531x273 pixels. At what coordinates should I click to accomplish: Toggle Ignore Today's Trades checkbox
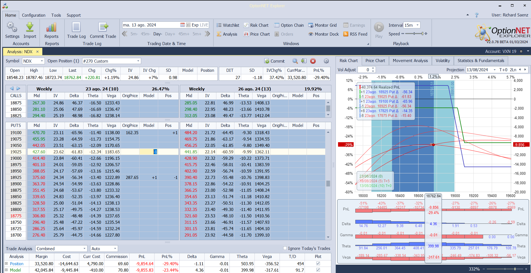(285, 248)
